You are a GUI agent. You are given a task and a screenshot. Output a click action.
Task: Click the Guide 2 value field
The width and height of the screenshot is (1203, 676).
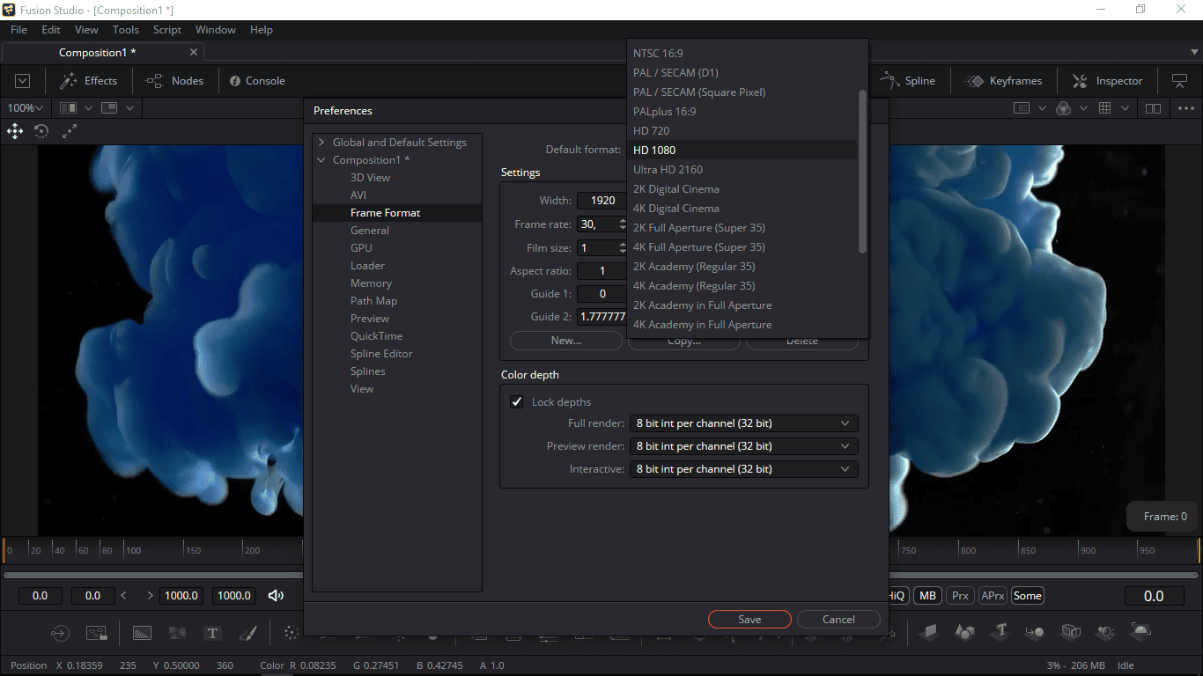(603, 317)
